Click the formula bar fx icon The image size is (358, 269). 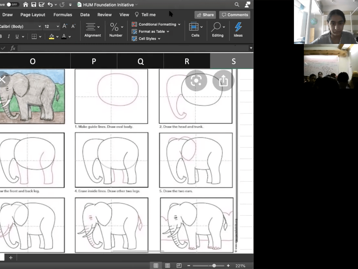click(x=13, y=48)
